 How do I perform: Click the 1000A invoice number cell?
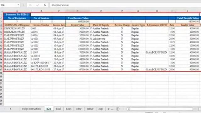(41, 35)
